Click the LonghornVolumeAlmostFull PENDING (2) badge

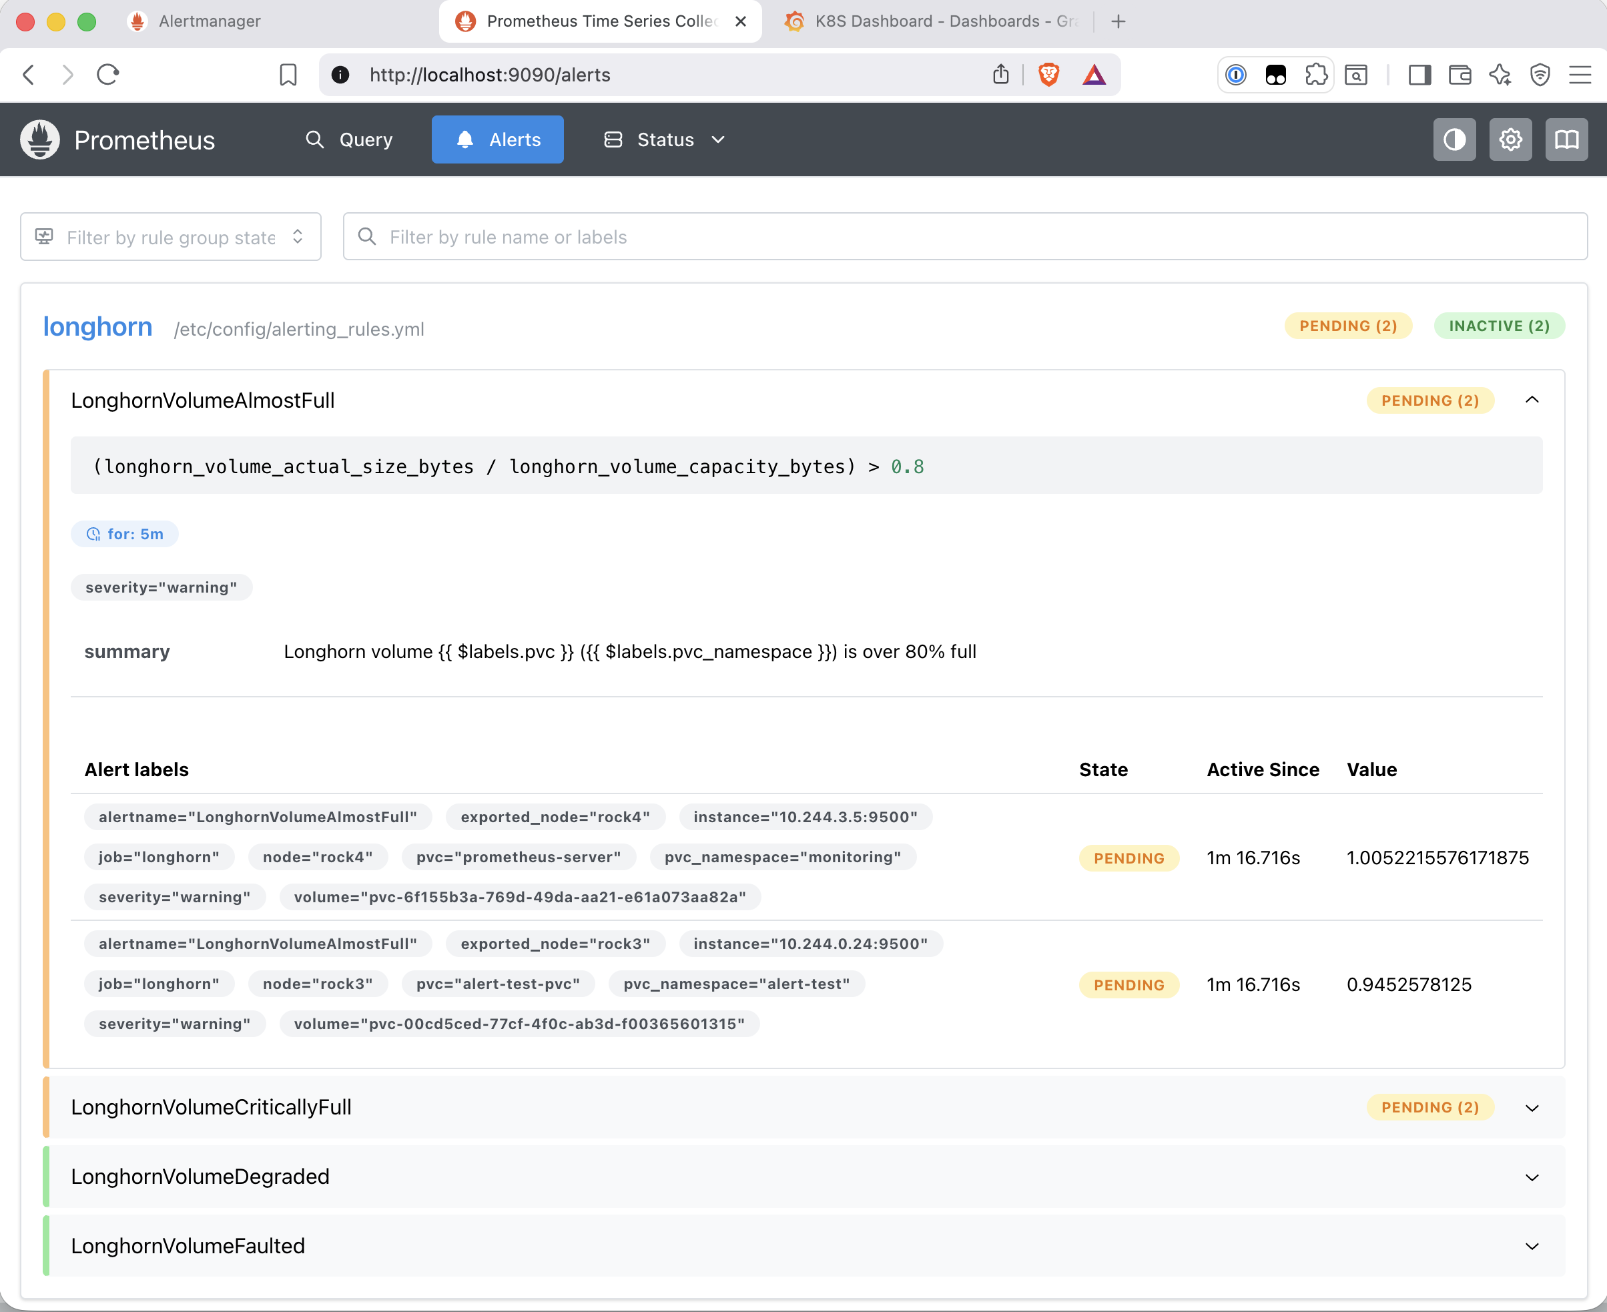point(1429,400)
